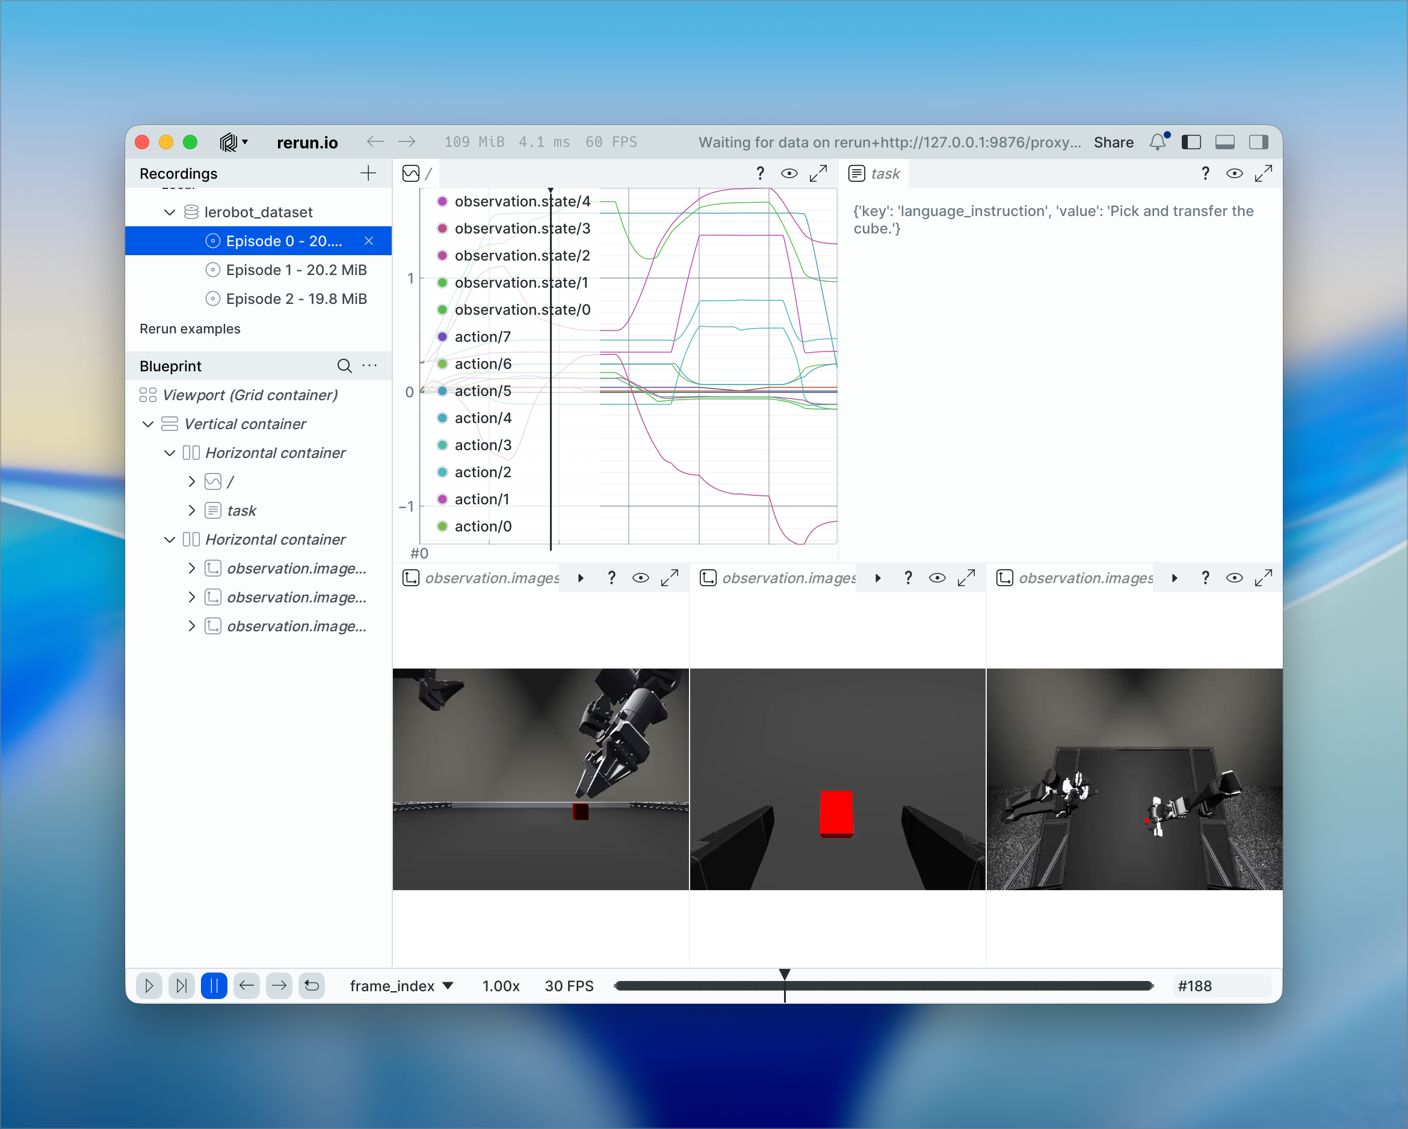Select Episode 1 - 20.2 MiB recording
1408x1129 pixels.
295,270
